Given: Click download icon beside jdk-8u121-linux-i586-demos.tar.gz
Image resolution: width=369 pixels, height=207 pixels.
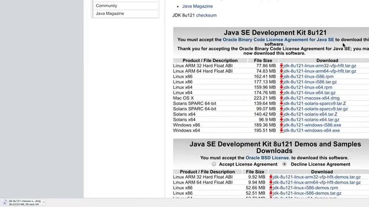Looking at the screenshot, I should click(x=271, y=193).
